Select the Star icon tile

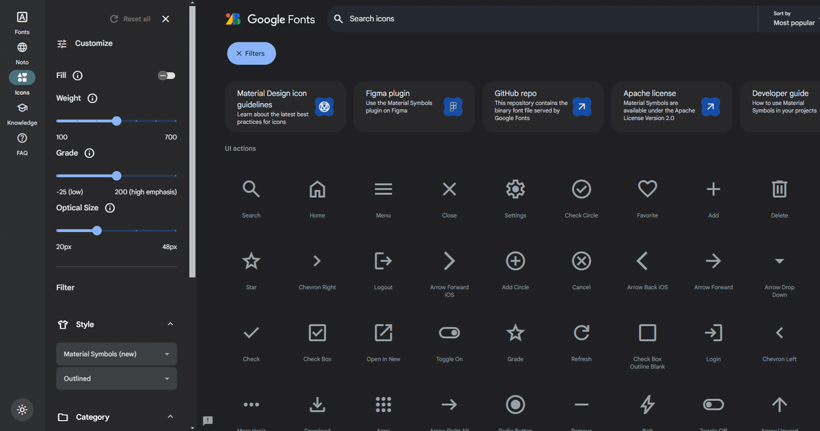251,269
